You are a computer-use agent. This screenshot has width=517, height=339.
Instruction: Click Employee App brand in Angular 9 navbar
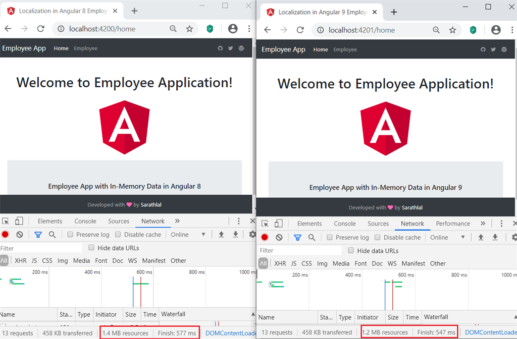[x=283, y=49]
